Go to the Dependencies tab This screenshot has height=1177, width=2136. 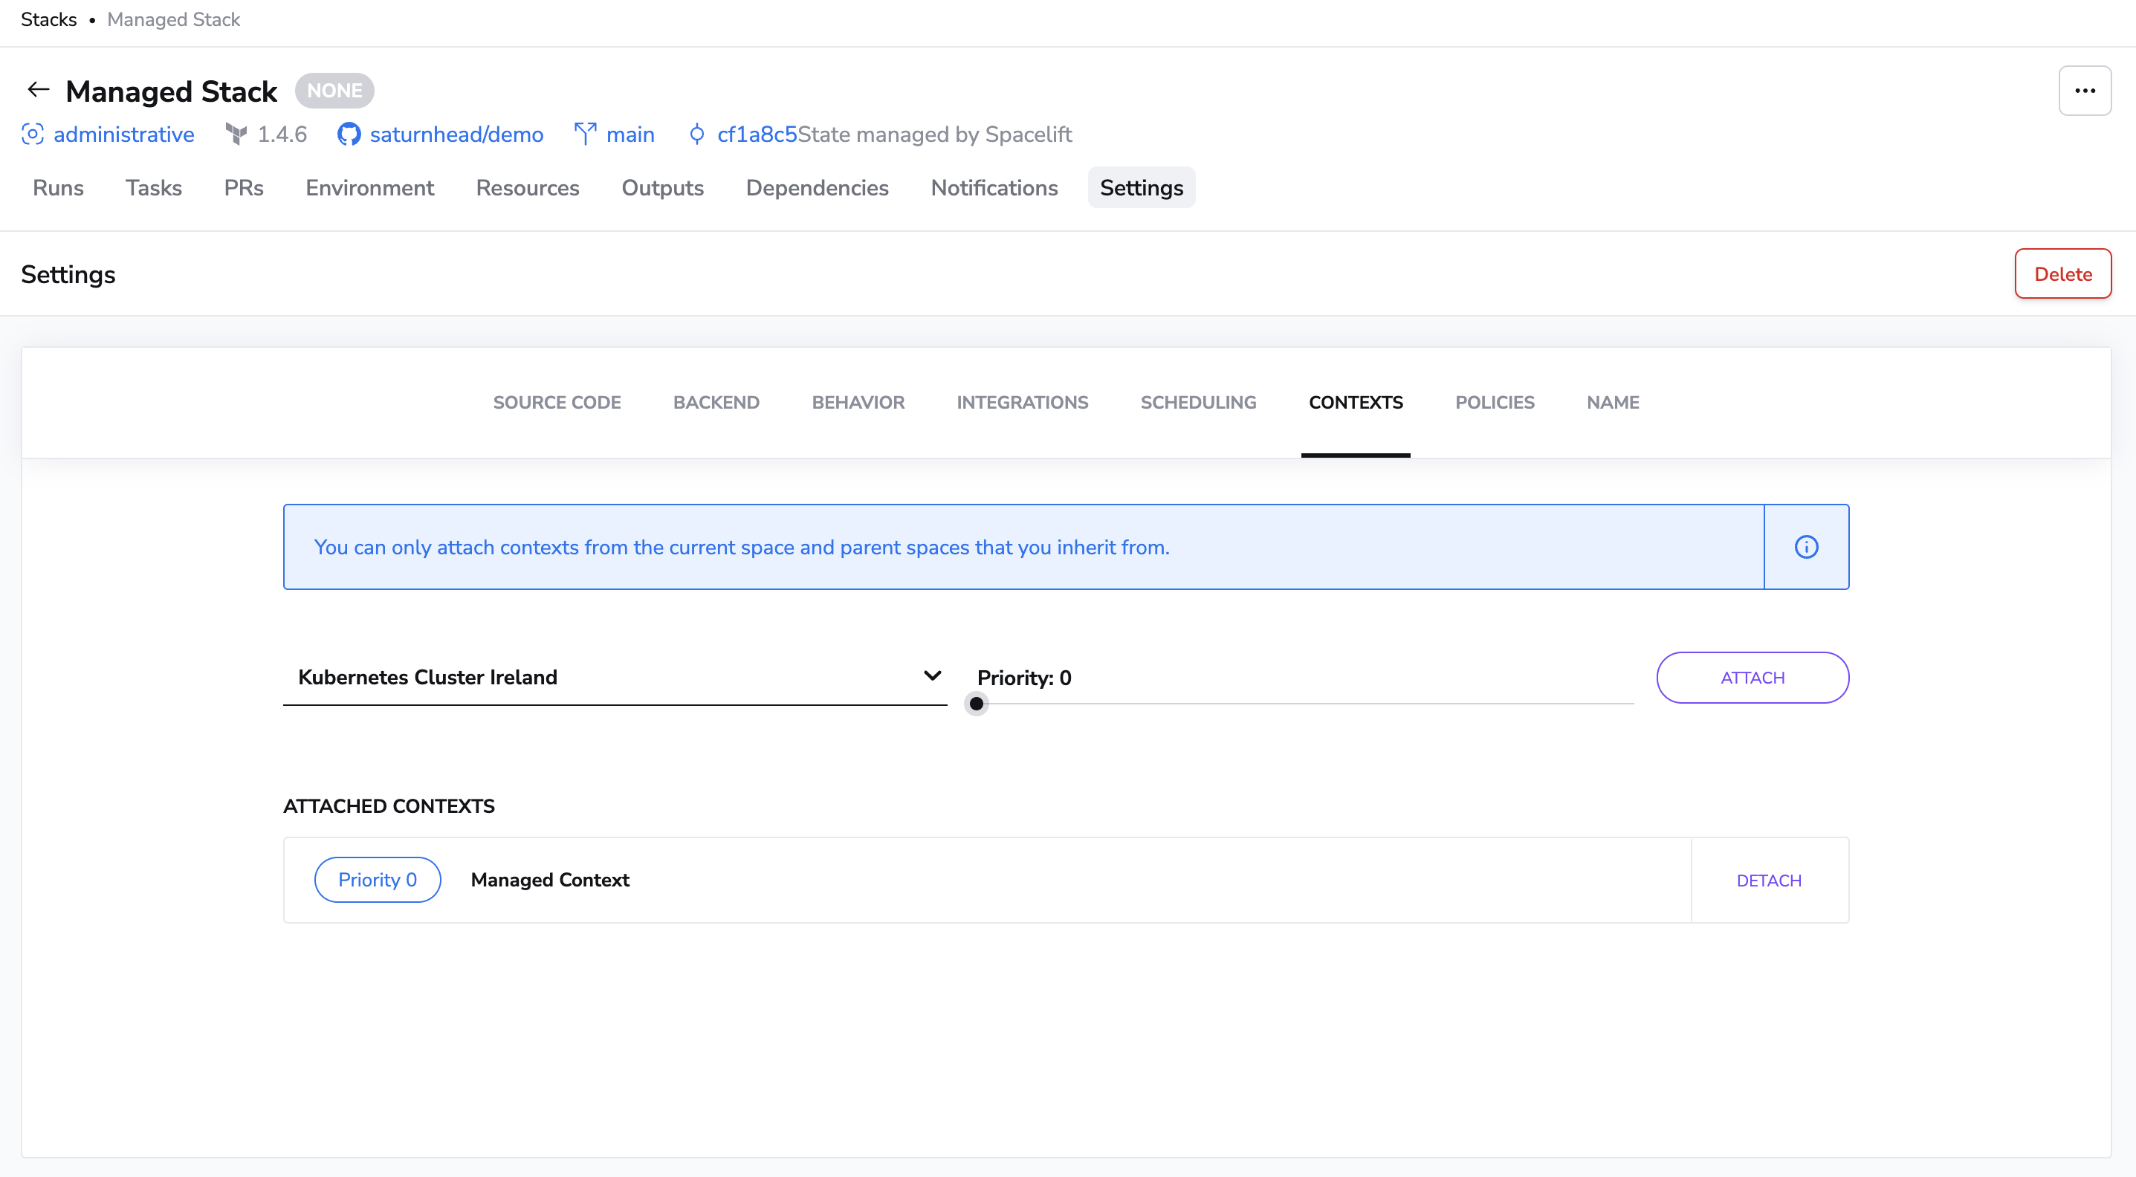(x=817, y=188)
